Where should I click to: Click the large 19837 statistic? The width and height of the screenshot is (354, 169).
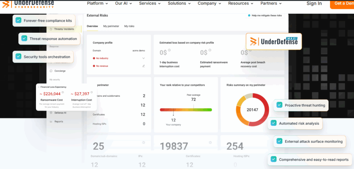pyautogui.click(x=174, y=146)
